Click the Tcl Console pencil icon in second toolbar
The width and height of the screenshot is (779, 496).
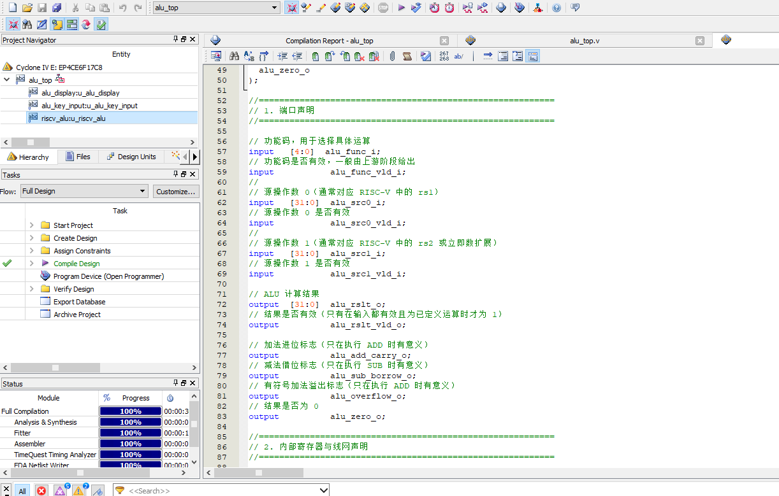(42, 24)
